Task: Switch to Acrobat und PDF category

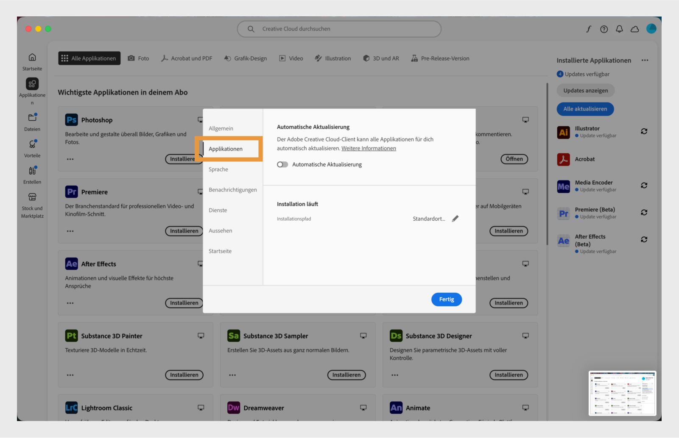Action: click(x=187, y=58)
